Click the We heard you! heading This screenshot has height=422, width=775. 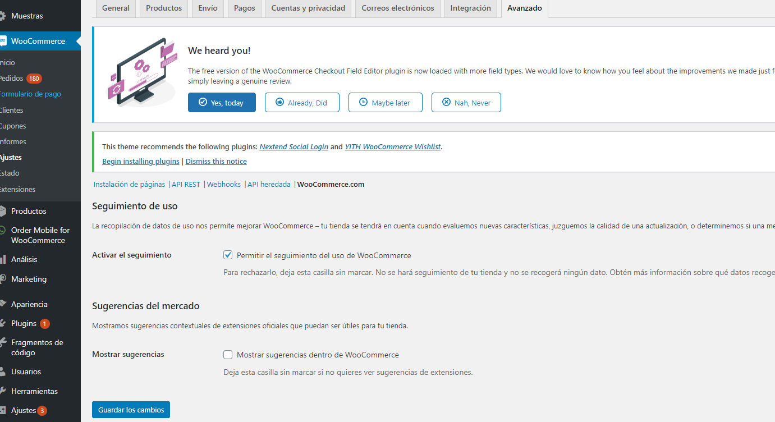click(219, 51)
